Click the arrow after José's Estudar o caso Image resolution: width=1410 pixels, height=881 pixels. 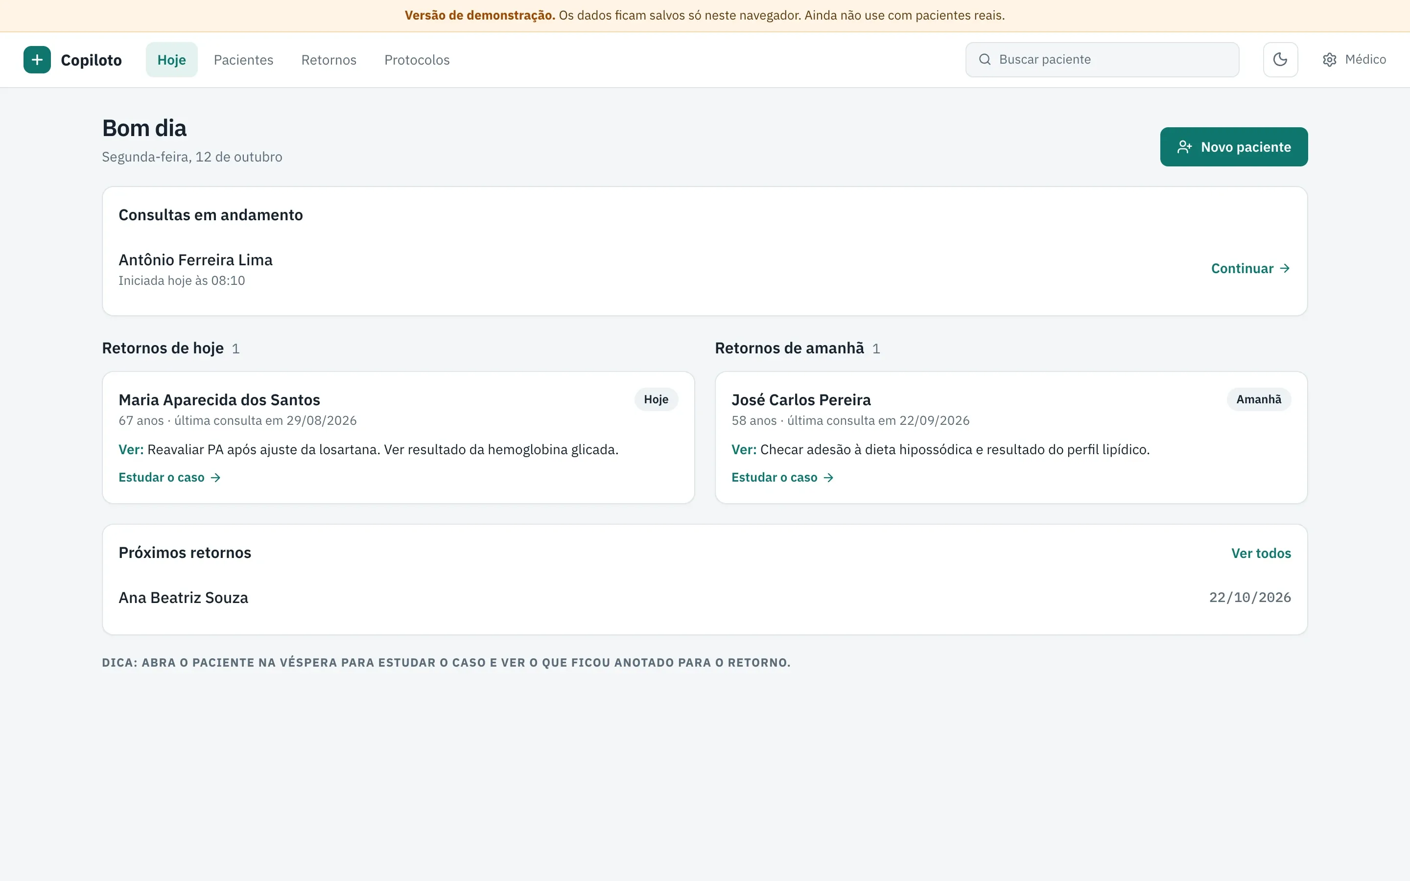828,478
